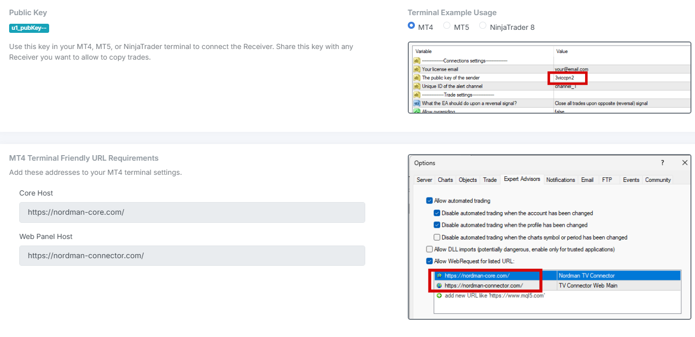Toggle disable trading when account changed

437,213
